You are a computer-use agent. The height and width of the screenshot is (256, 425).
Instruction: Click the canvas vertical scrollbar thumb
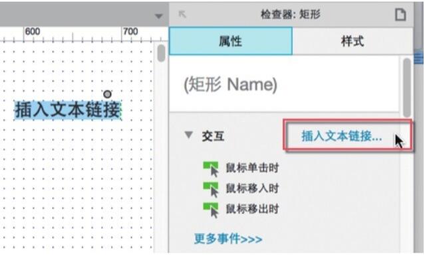coord(161,53)
